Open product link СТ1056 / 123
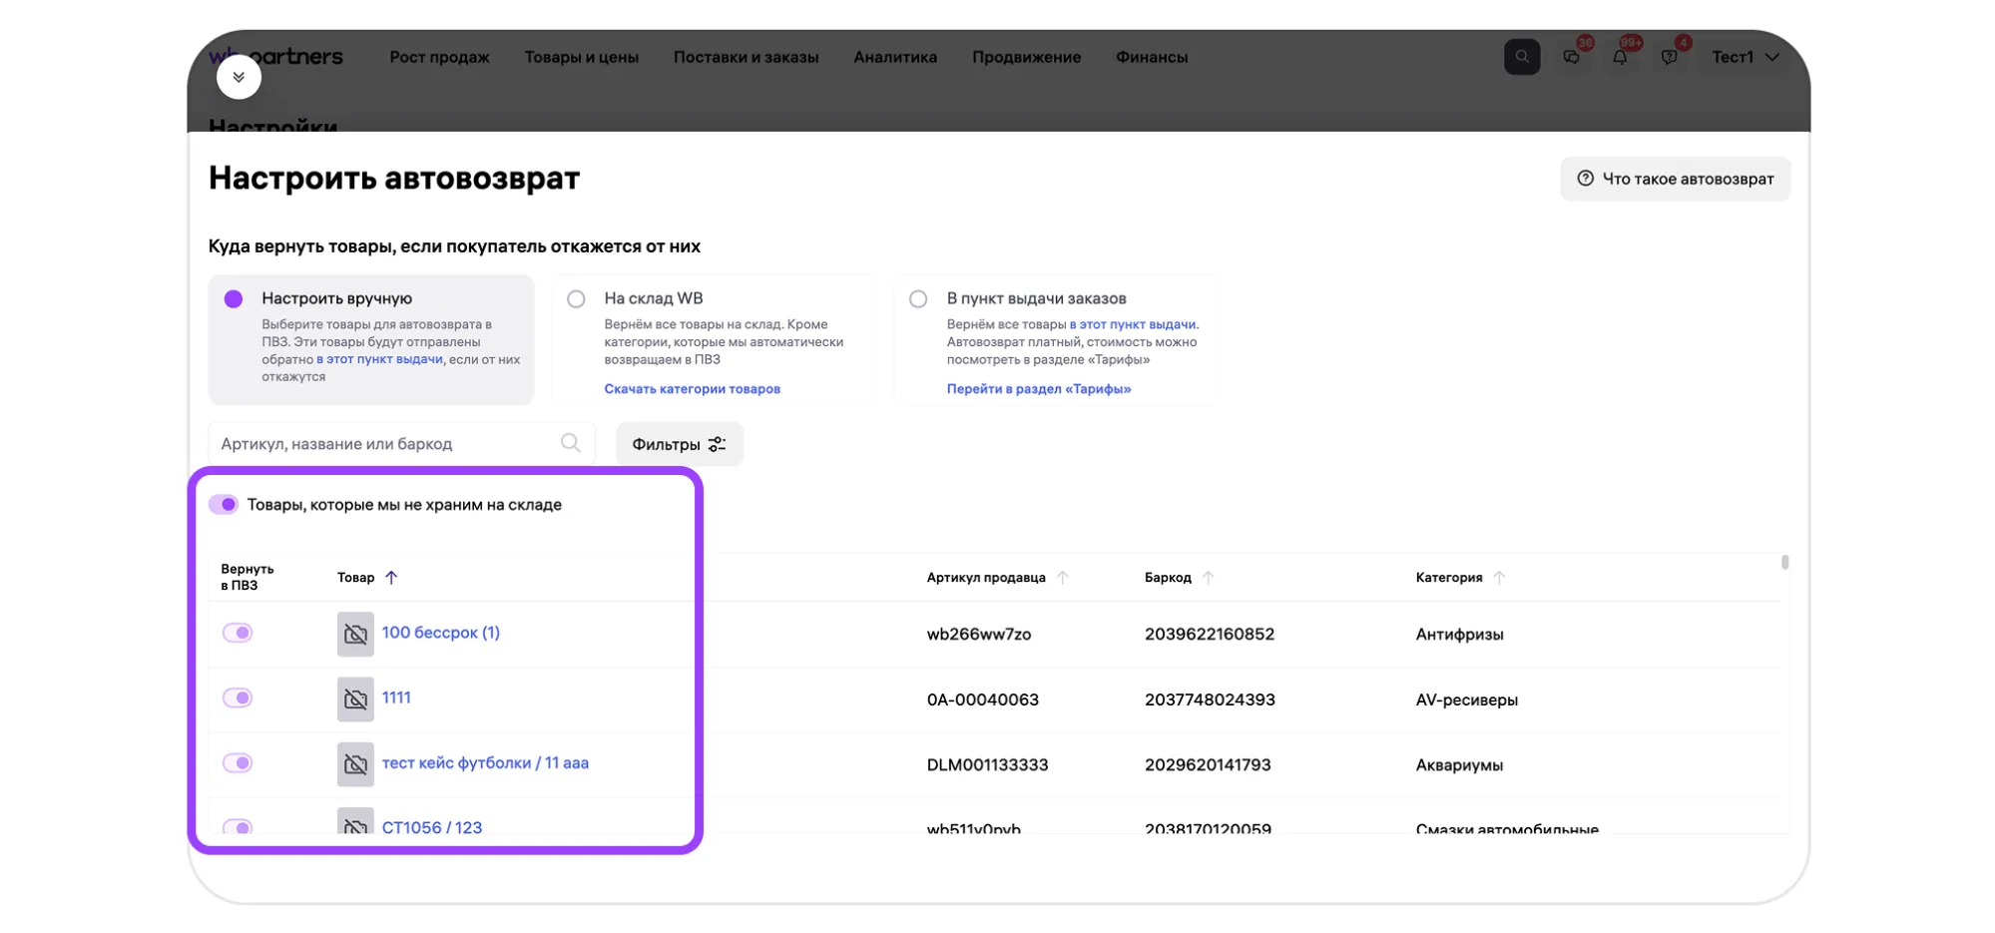The height and width of the screenshot is (933, 1995). coord(432,826)
